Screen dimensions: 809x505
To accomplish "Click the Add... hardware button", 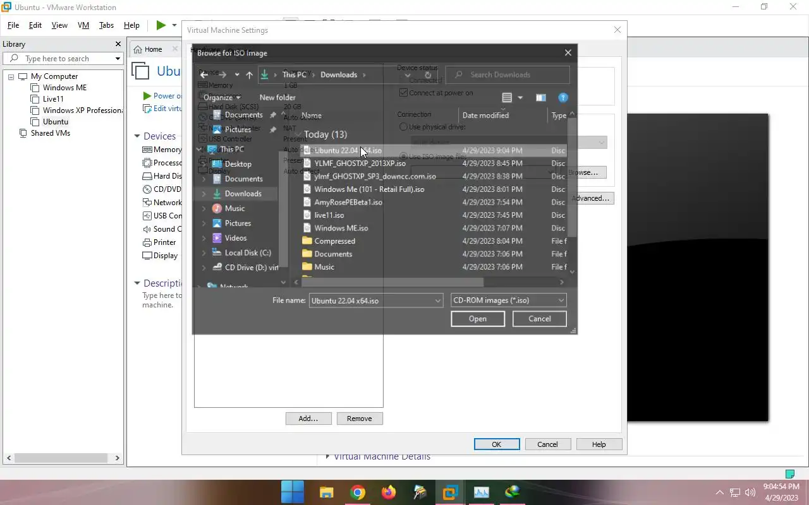I will 308,419.
